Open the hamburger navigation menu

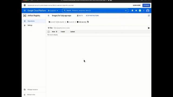(x=25, y=11)
